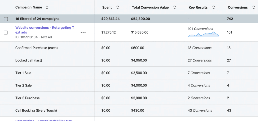Sort by Total Conversion Value arrows
This screenshot has height=121, width=258.
(x=175, y=7)
